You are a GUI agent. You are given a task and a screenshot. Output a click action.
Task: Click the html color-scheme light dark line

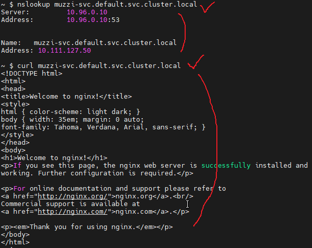click(x=71, y=112)
